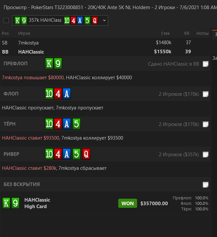
Task: Click the K card next to the HAHClassic High Card result
Action: pyautogui.click(x=6, y=203)
